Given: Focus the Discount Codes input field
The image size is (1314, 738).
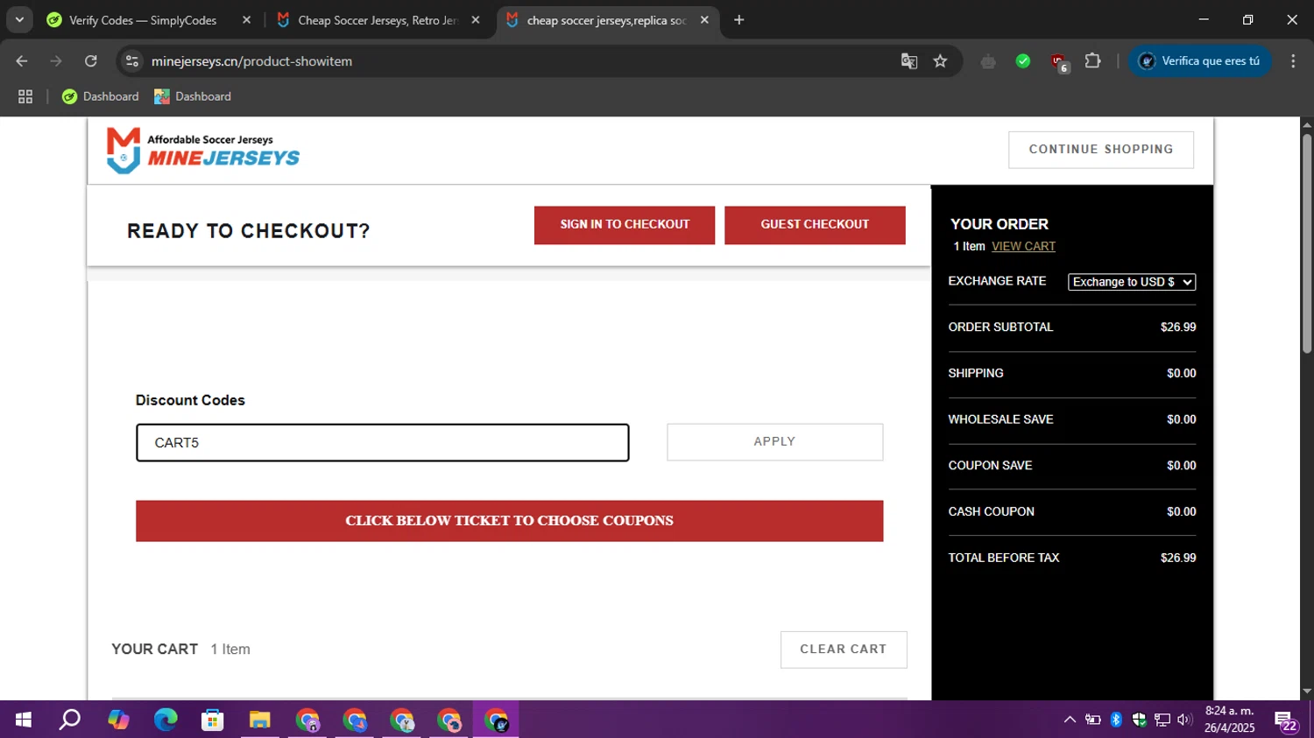Looking at the screenshot, I should coord(383,443).
